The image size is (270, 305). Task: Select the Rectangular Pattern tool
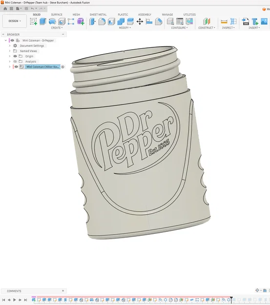(71, 21)
